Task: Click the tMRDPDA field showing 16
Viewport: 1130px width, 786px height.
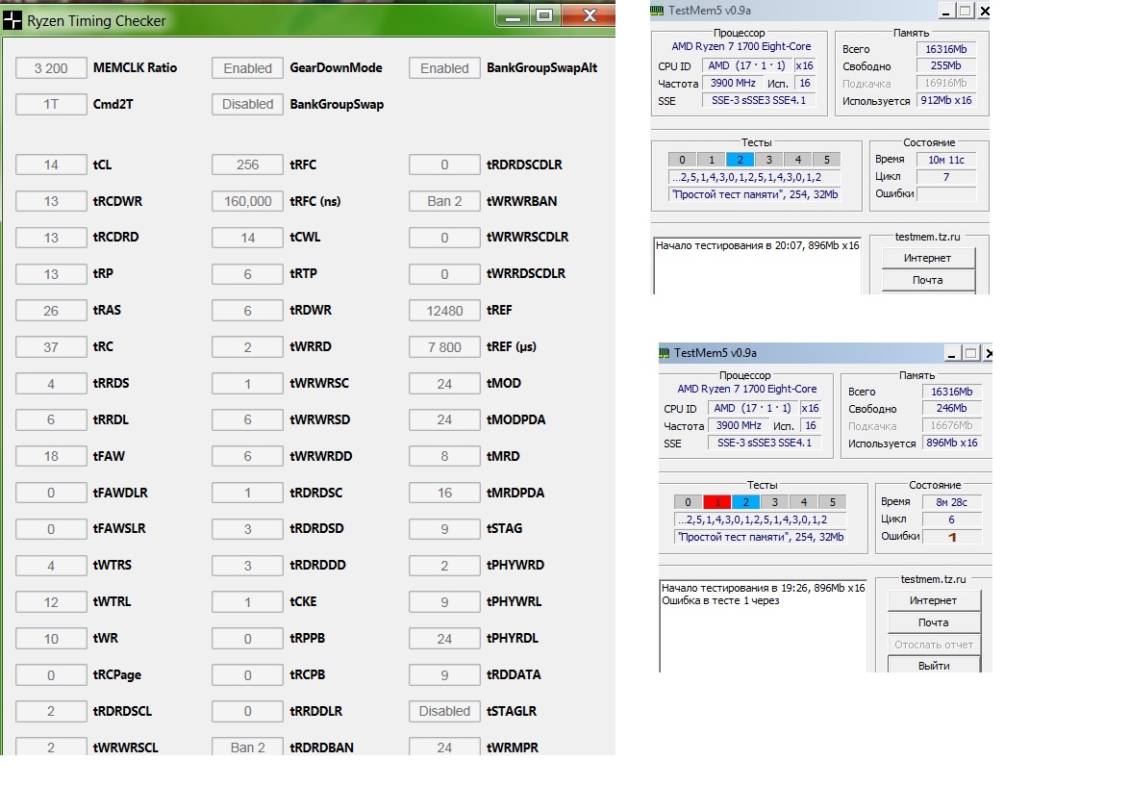Action: coord(444,493)
